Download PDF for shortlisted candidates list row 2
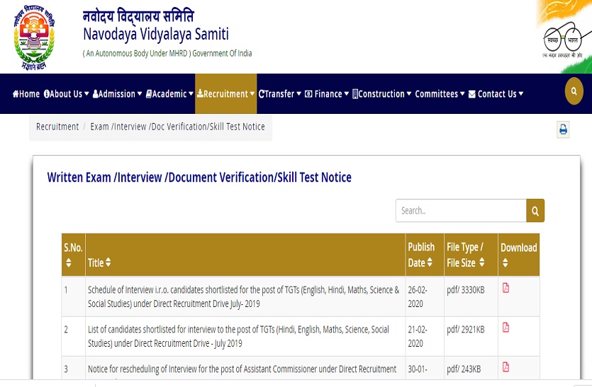This screenshot has width=592, height=387. click(x=506, y=328)
